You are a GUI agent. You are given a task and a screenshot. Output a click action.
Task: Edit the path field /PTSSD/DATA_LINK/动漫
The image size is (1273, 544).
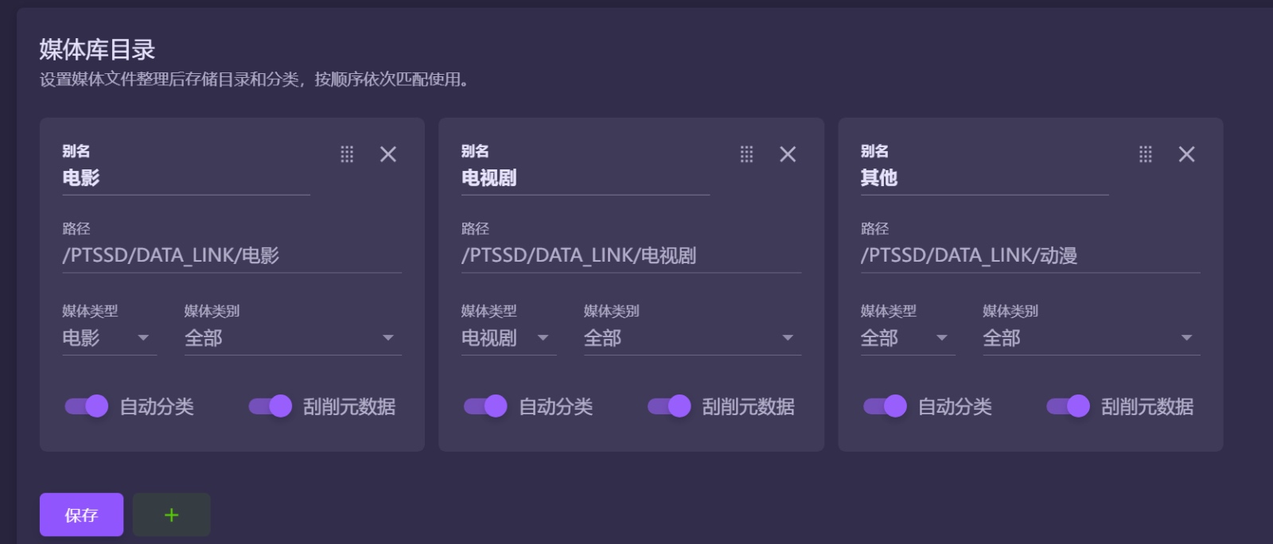(x=1030, y=255)
